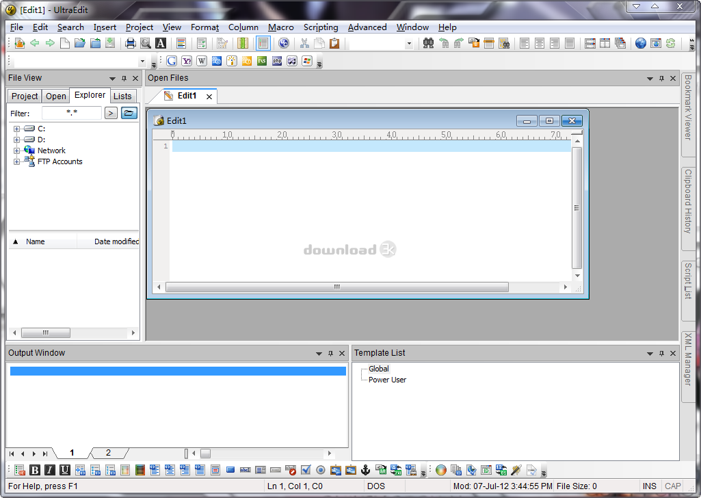Toggle INS insert mode in status bar
The height and width of the screenshot is (498, 701).
tap(649, 486)
